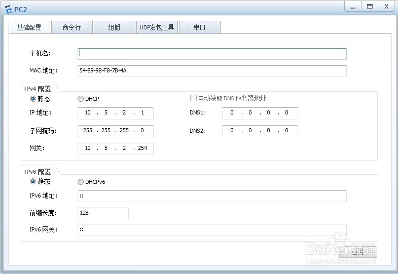
Task: Click the PC2 application icon in title bar
Action: pyautogui.click(x=9, y=10)
